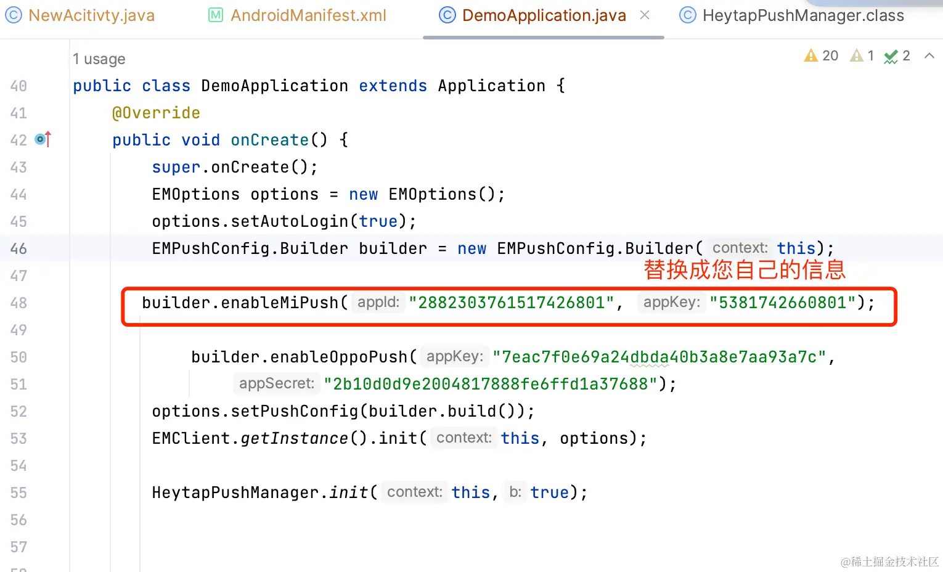The width and height of the screenshot is (943, 572).
Task: Open the AndroidManifest.xml tab
Action: [308, 15]
